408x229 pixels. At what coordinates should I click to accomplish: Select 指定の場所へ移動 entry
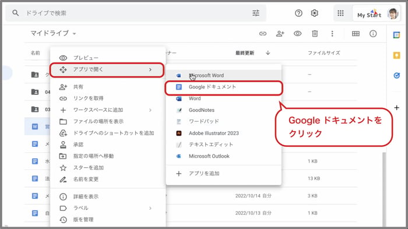[108, 156]
